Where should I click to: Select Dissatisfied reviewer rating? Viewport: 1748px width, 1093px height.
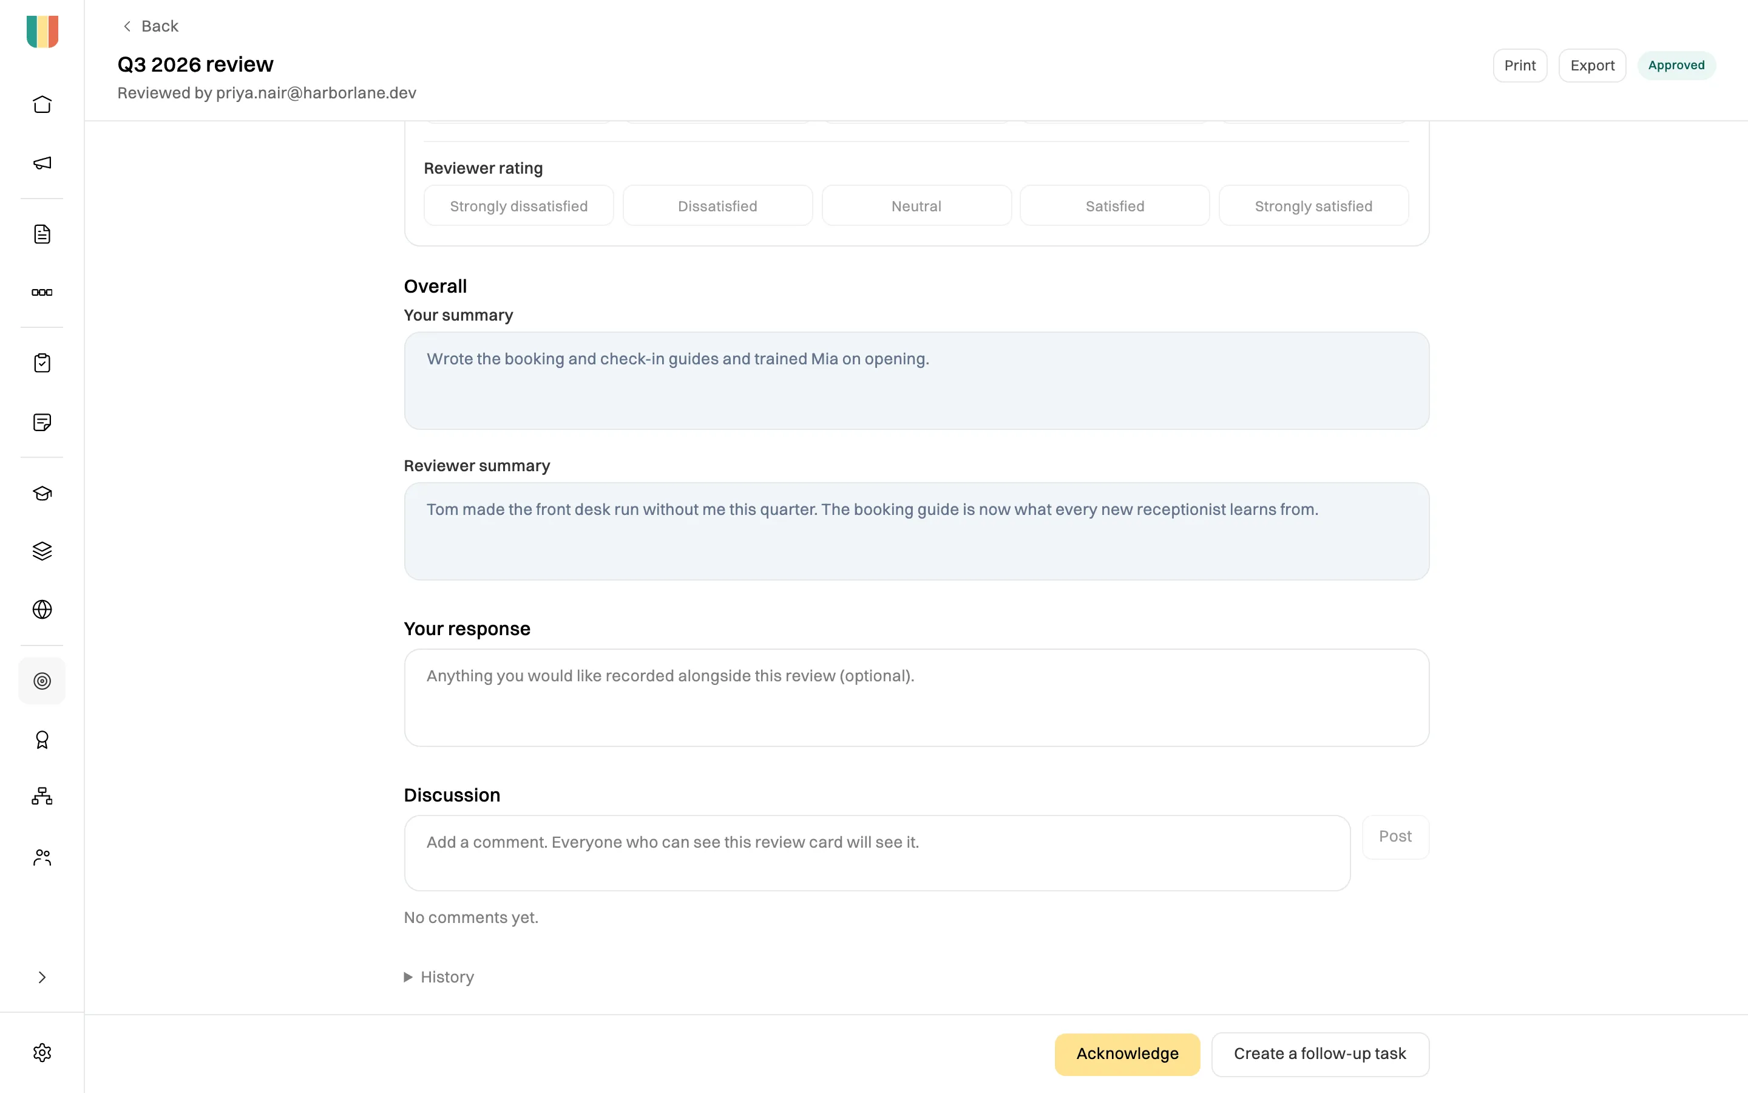717,206
